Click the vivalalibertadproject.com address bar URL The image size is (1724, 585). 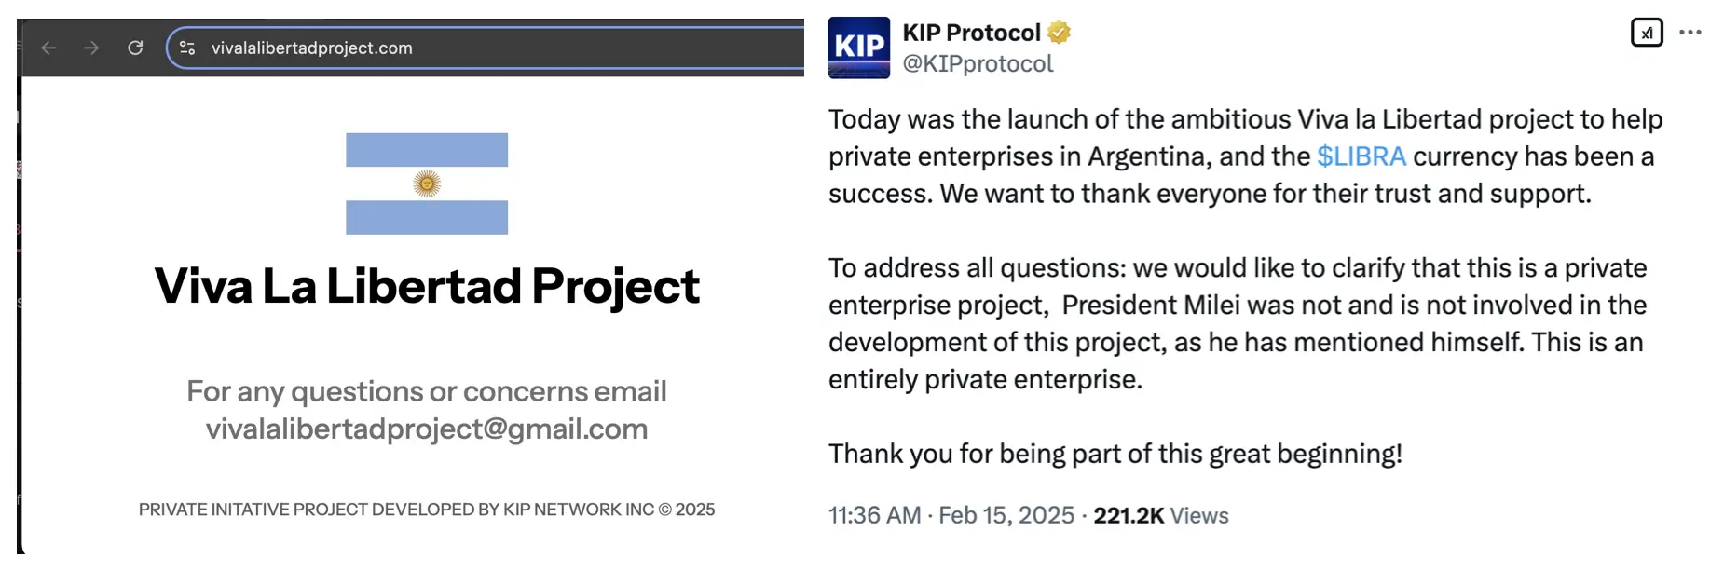click(x=311, y=48)
